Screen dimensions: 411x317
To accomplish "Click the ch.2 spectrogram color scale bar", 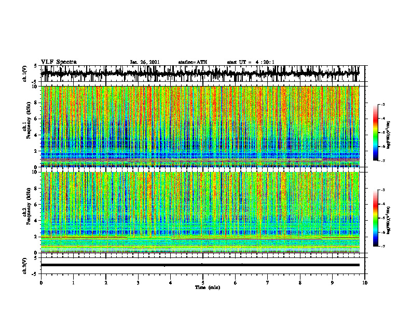I will 375,218.
